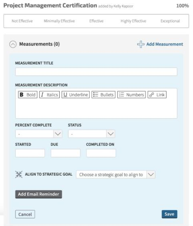Screen dimensions: 193x226
Task: Save the measurement
Action: [169, 214]
